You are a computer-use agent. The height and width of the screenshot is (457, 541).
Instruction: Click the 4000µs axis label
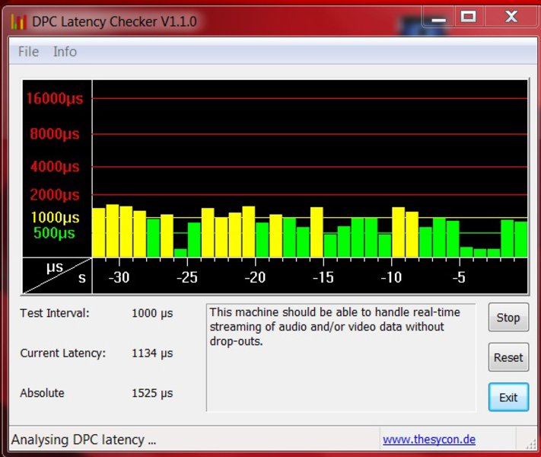55,167
